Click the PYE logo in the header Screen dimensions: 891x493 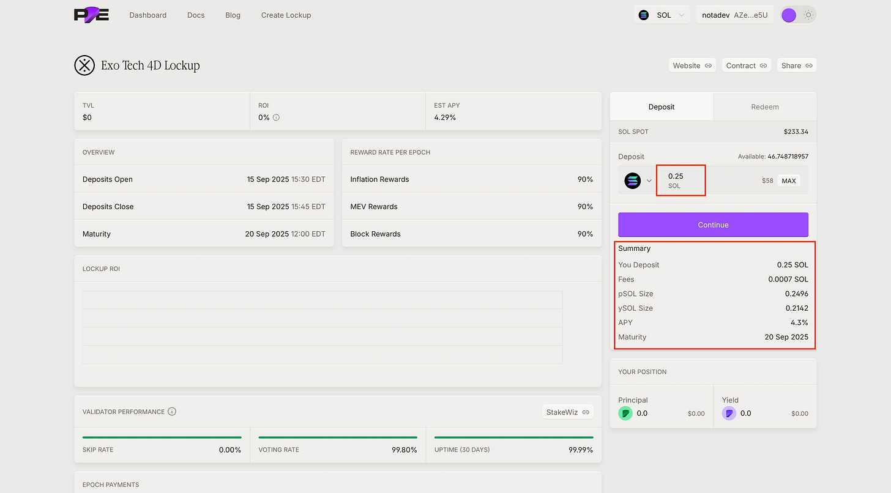[91, 15]
